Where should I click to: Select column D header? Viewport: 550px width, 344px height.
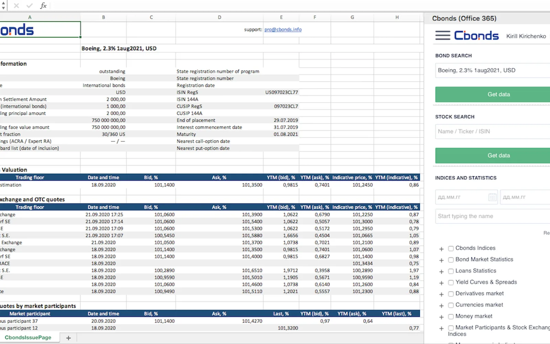[x=219, y=17]
